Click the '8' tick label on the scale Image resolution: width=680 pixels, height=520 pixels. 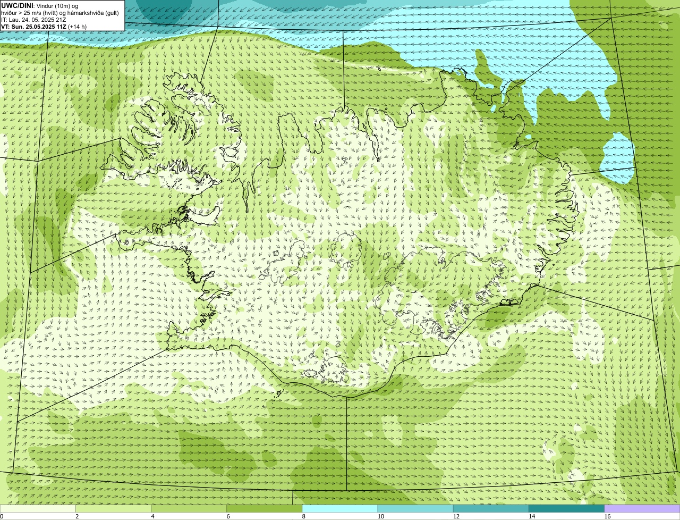click(303, 516)
